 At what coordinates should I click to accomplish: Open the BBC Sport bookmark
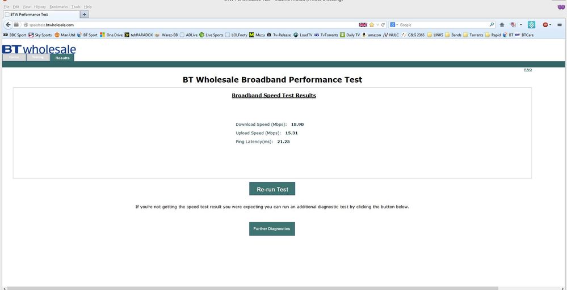click(14, 35)
